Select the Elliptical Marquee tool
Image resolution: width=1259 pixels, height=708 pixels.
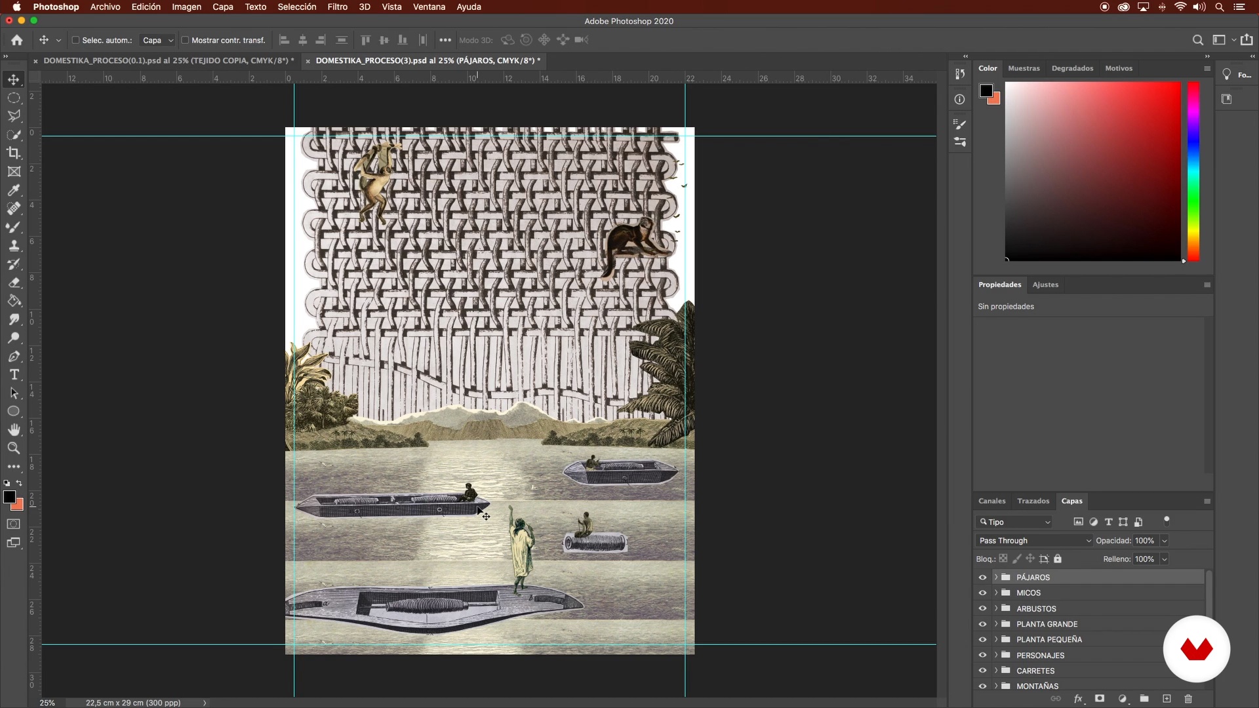pyautogui.click(x=14, y=98)
